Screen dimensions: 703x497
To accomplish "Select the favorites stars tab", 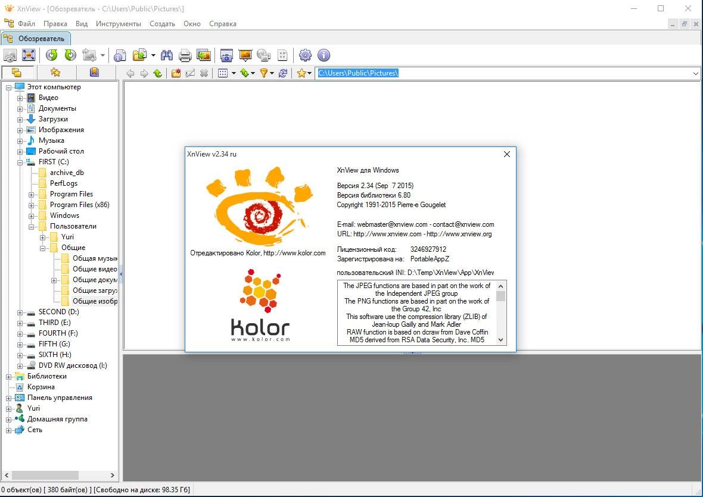I will tap(55, 73).
